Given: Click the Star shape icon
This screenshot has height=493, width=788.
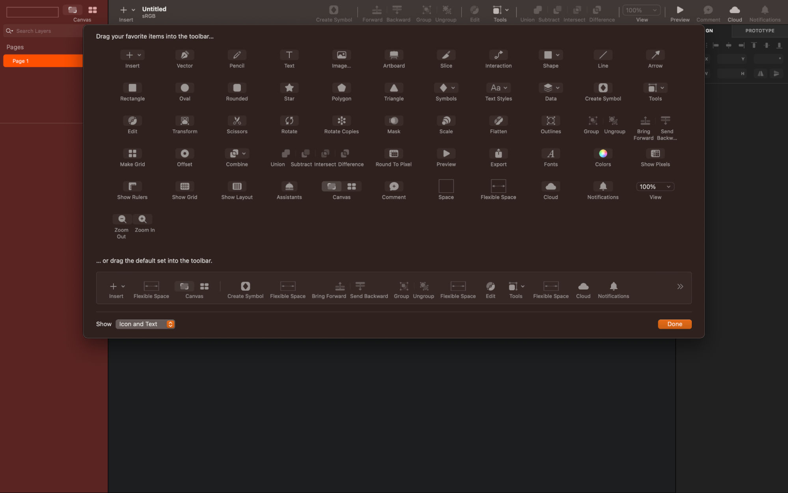Looking at the screenshot, I should coord(289,88).
